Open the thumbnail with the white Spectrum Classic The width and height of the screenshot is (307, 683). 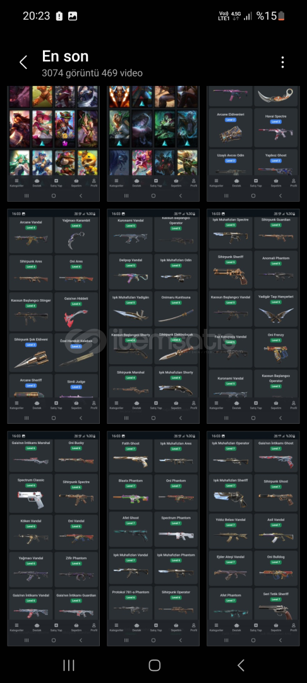pos(54,538)
